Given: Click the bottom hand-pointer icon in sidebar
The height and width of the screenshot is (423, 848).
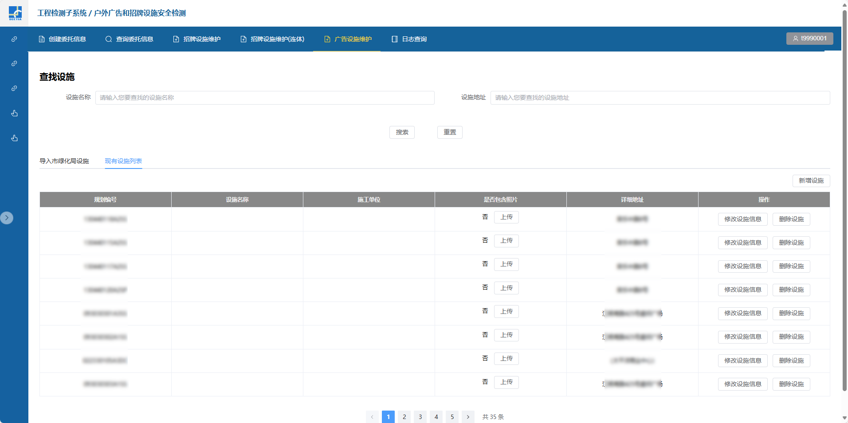Looking at the screenshot, I should pos(14,138).
